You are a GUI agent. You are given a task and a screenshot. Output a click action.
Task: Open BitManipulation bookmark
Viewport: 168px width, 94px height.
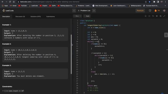pyautogui.click(x=135, y=6)
